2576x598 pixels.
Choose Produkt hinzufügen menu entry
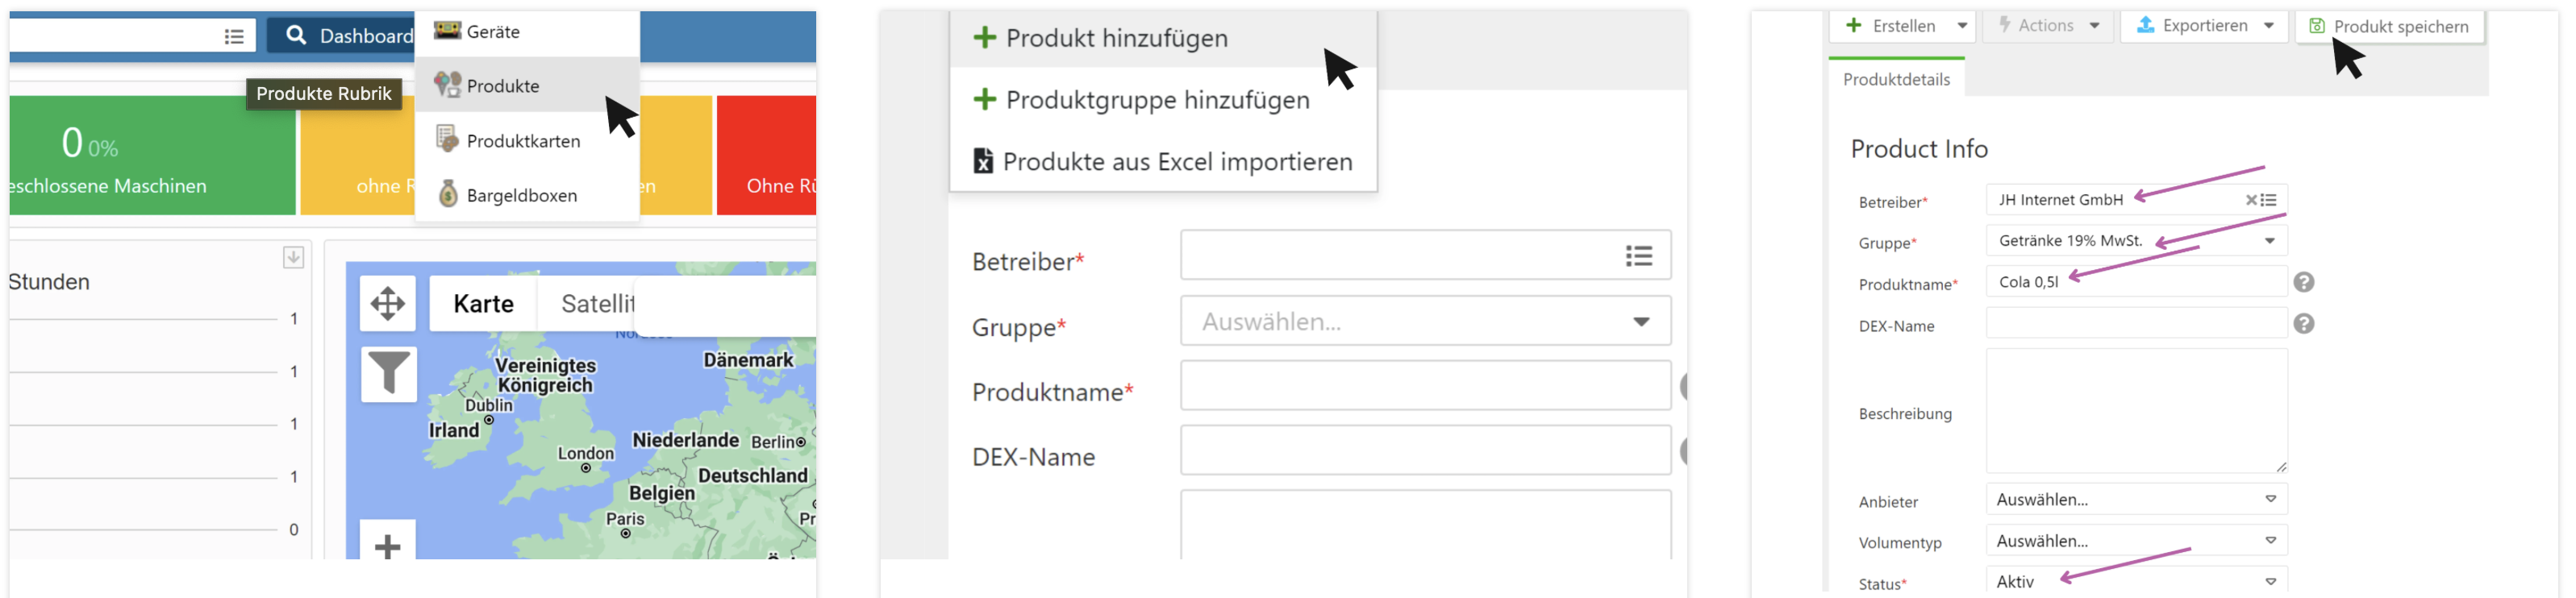pyautogui.click(x=1116, y=38)
